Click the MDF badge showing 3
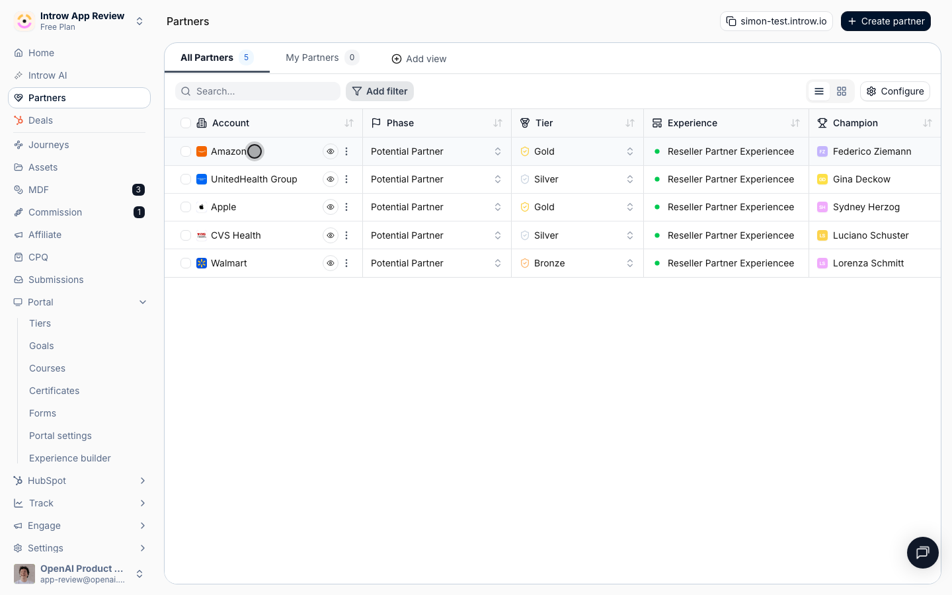The height and width of the screenshot is (595, 952). (138, 190)
